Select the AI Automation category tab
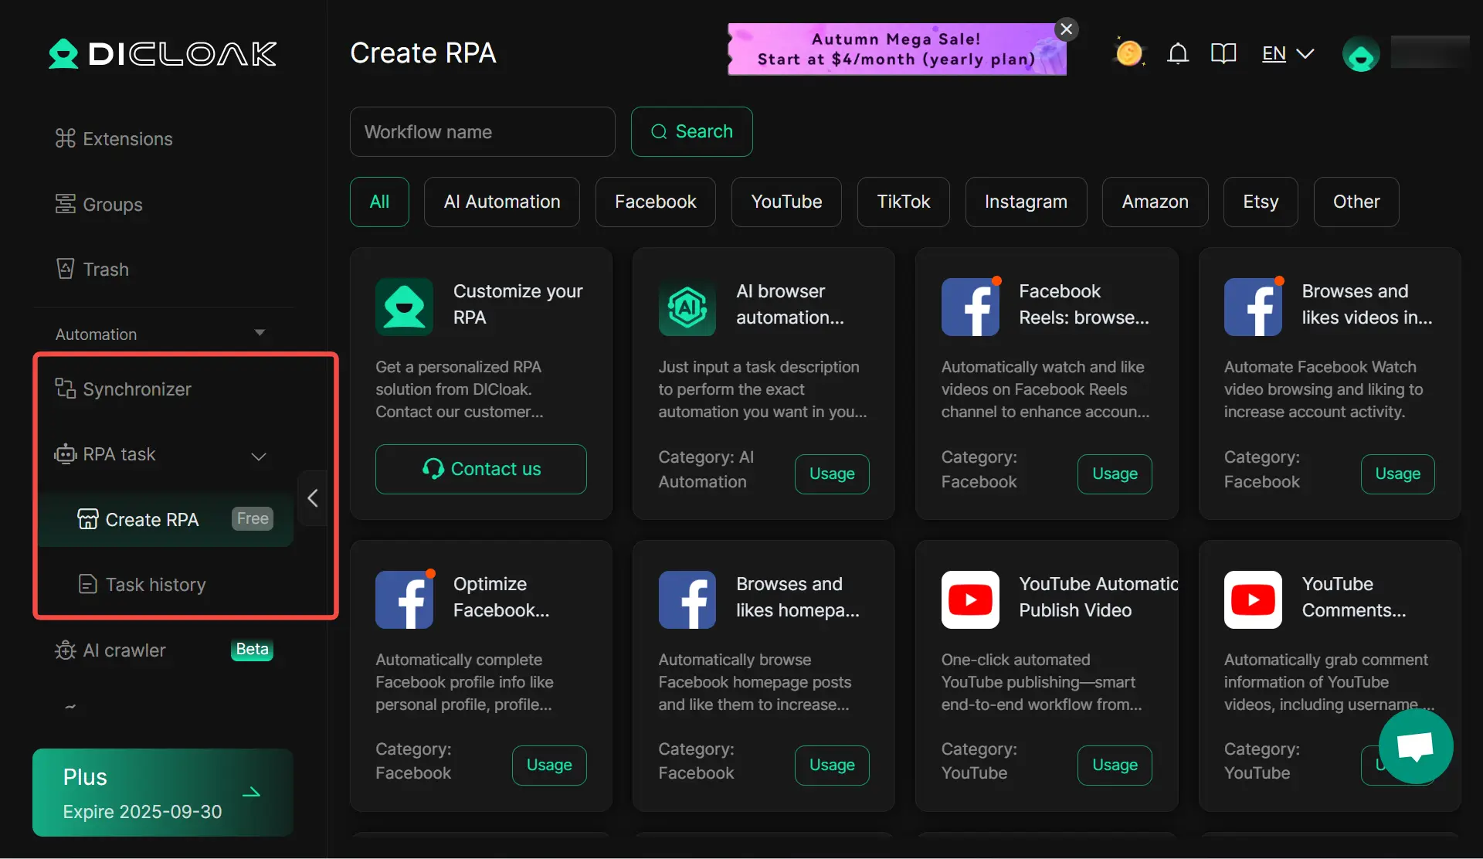Screen dimensions: 1483x859 (x=501, y=202)
